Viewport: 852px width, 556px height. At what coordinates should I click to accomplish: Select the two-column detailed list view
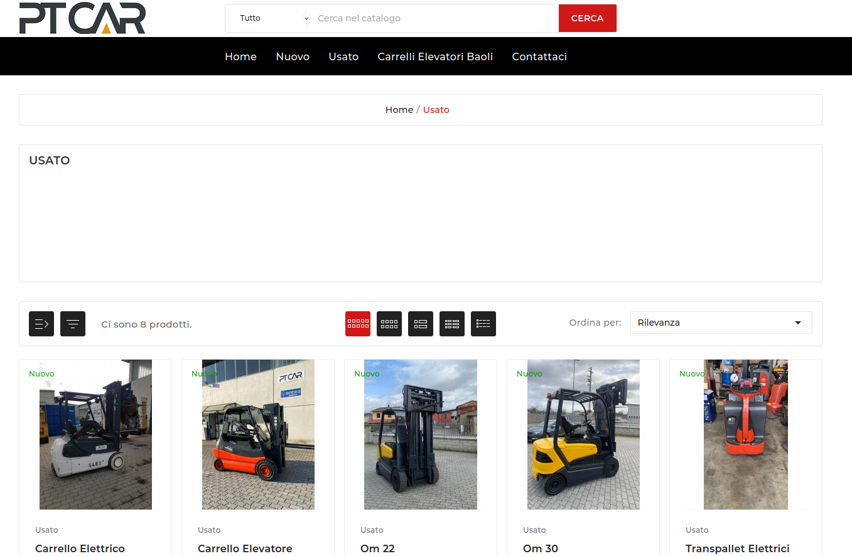452,324
